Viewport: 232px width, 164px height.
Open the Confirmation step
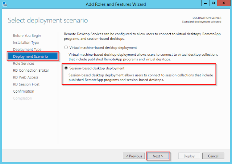24,91
